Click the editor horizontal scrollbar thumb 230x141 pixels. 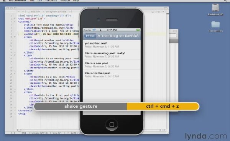[19, 130]
